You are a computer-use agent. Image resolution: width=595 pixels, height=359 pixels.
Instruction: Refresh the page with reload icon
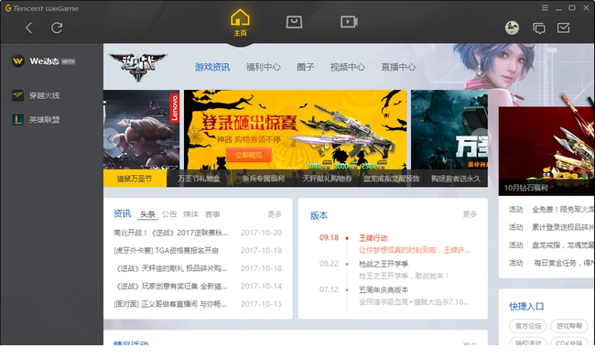57,27
